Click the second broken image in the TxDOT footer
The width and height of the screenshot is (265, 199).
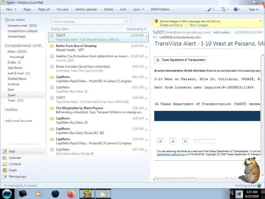173,141
